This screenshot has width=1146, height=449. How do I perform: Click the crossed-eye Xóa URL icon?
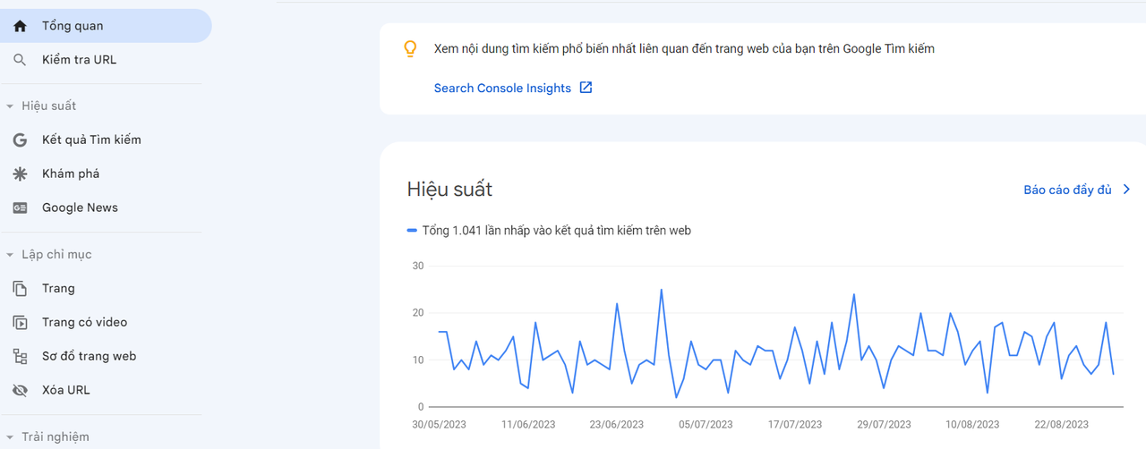point(20,390)
